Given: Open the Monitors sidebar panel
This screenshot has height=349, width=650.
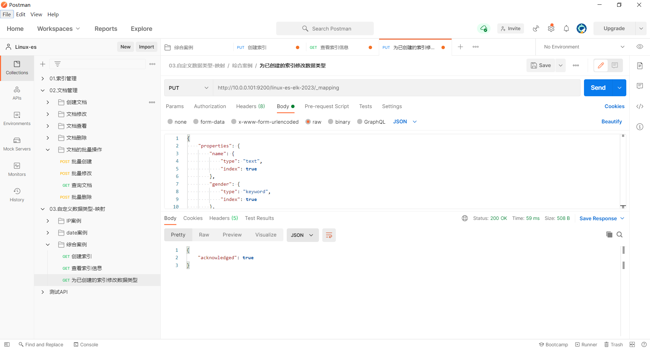Looking at the screenshot, I should [17, 169].
